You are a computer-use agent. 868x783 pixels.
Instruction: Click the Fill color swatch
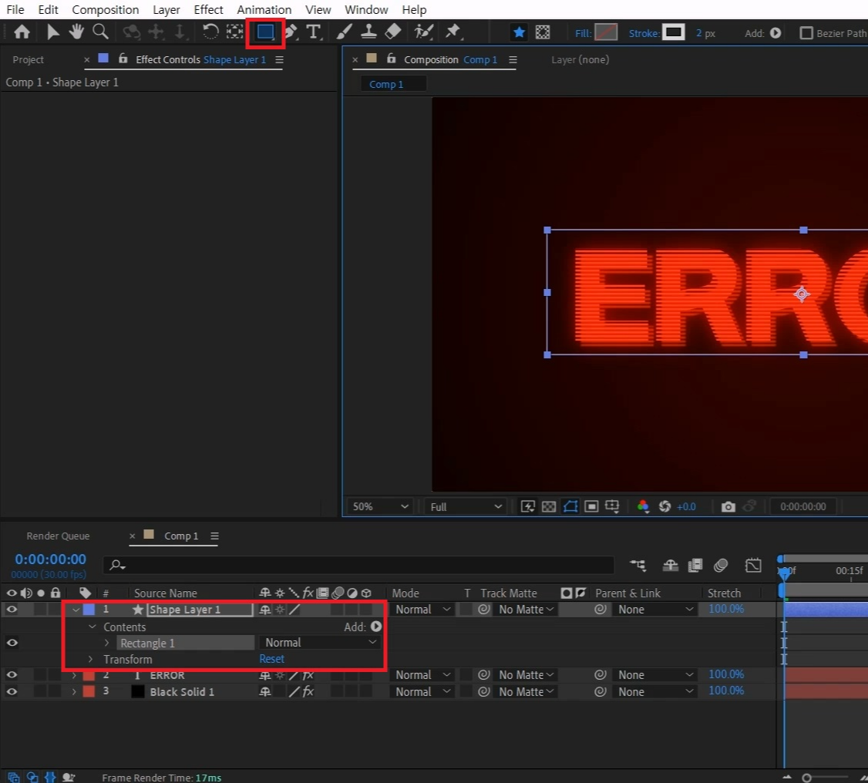(x=606, y=32)
